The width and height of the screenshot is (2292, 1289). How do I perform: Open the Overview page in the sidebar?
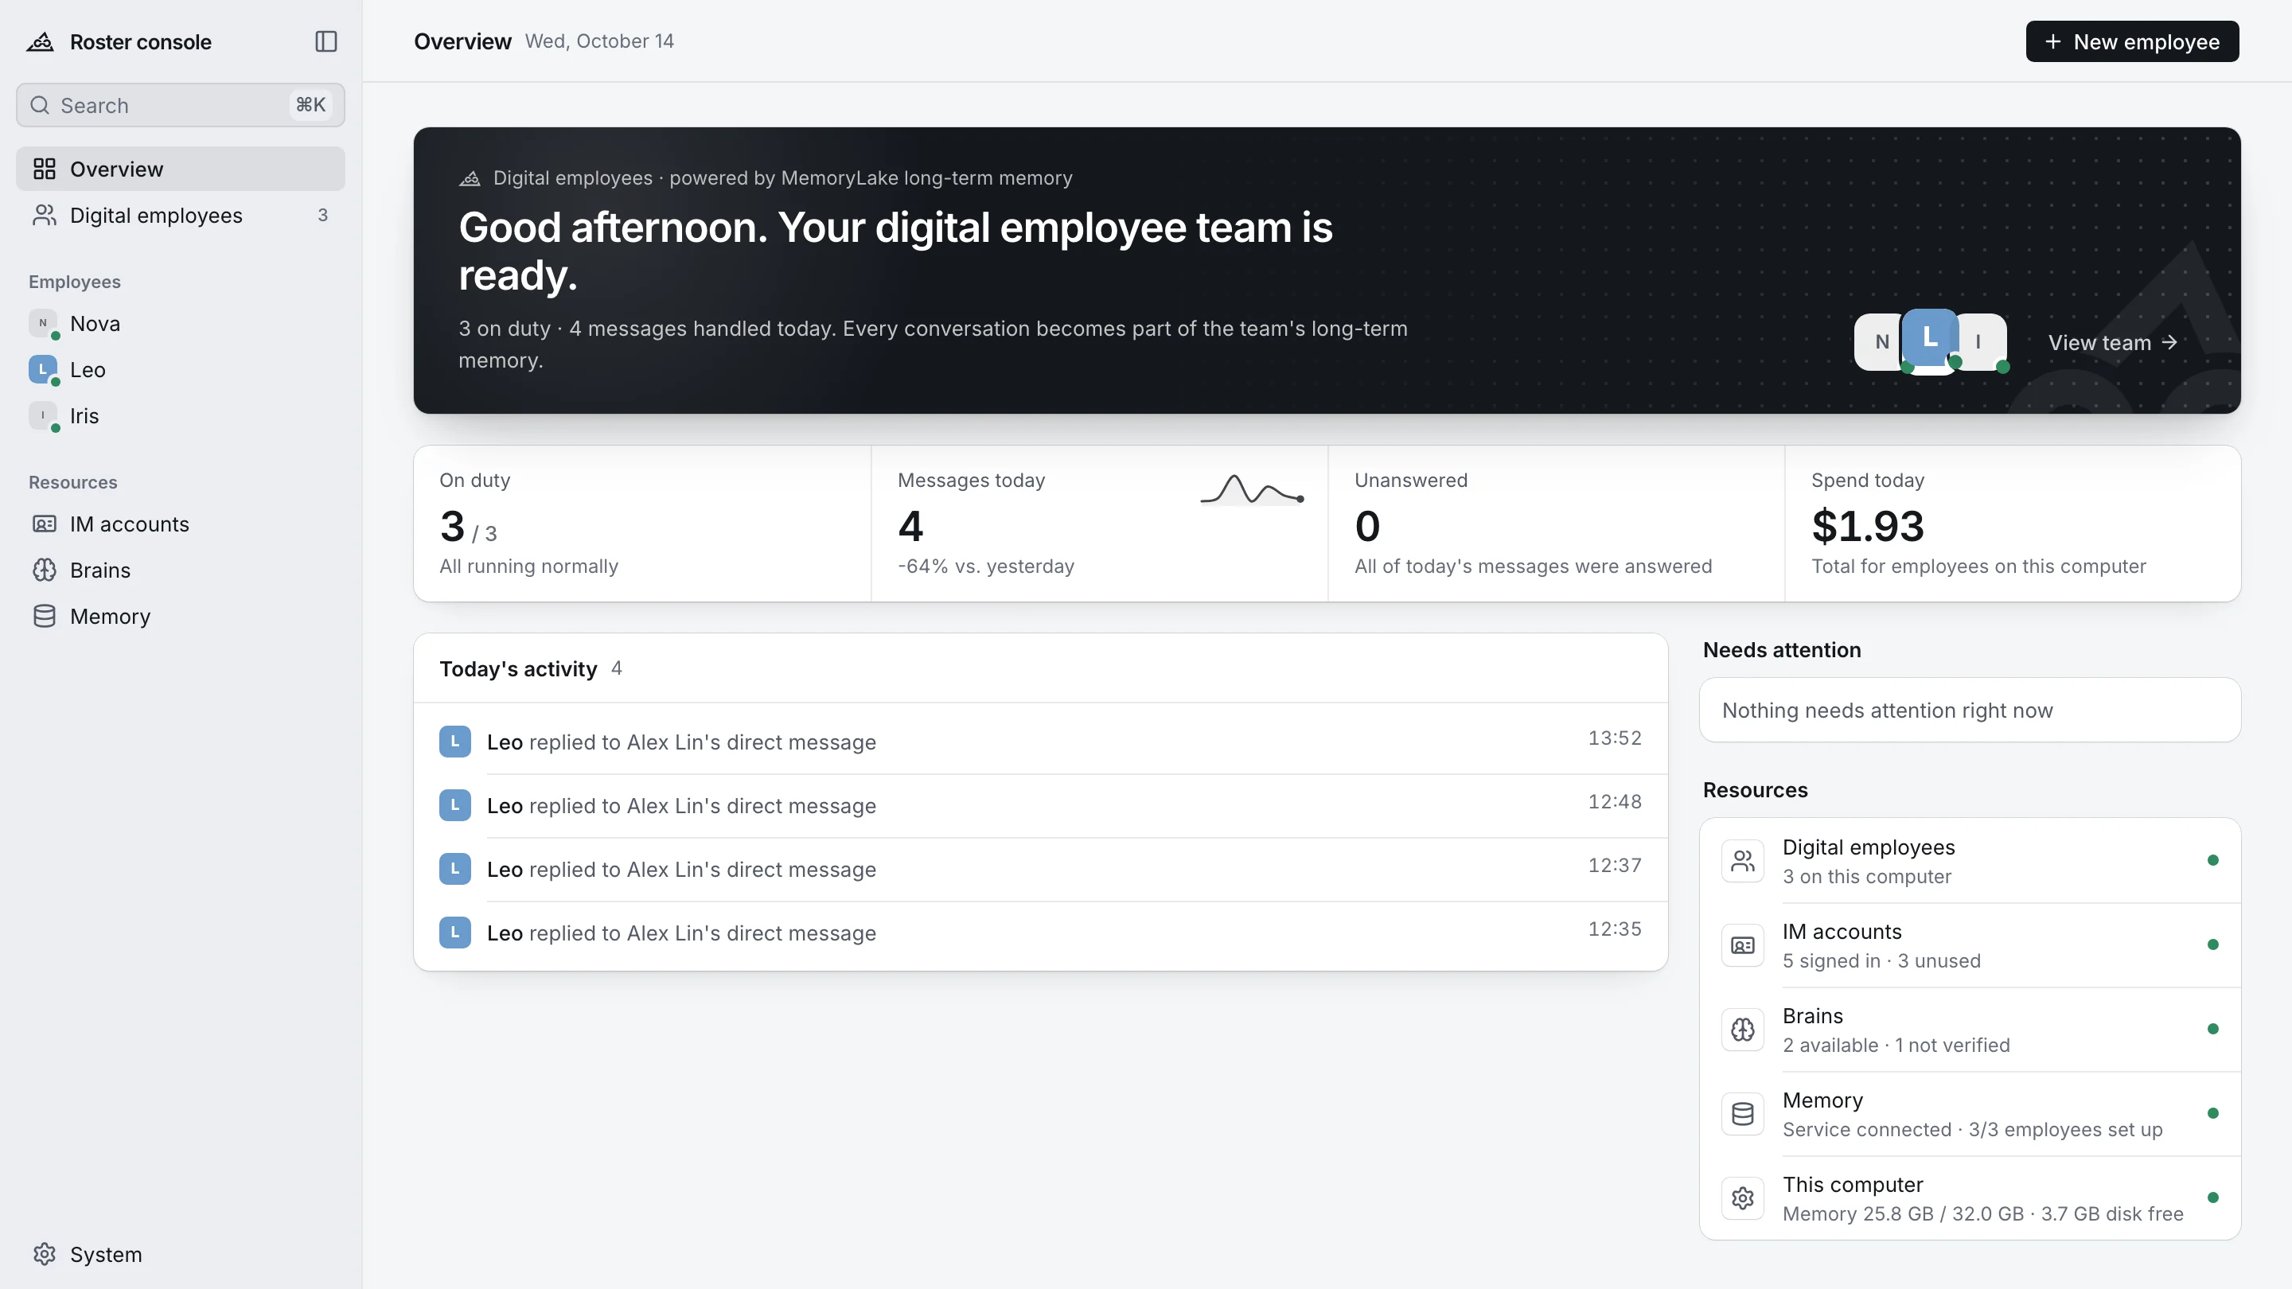coord(180,169)
